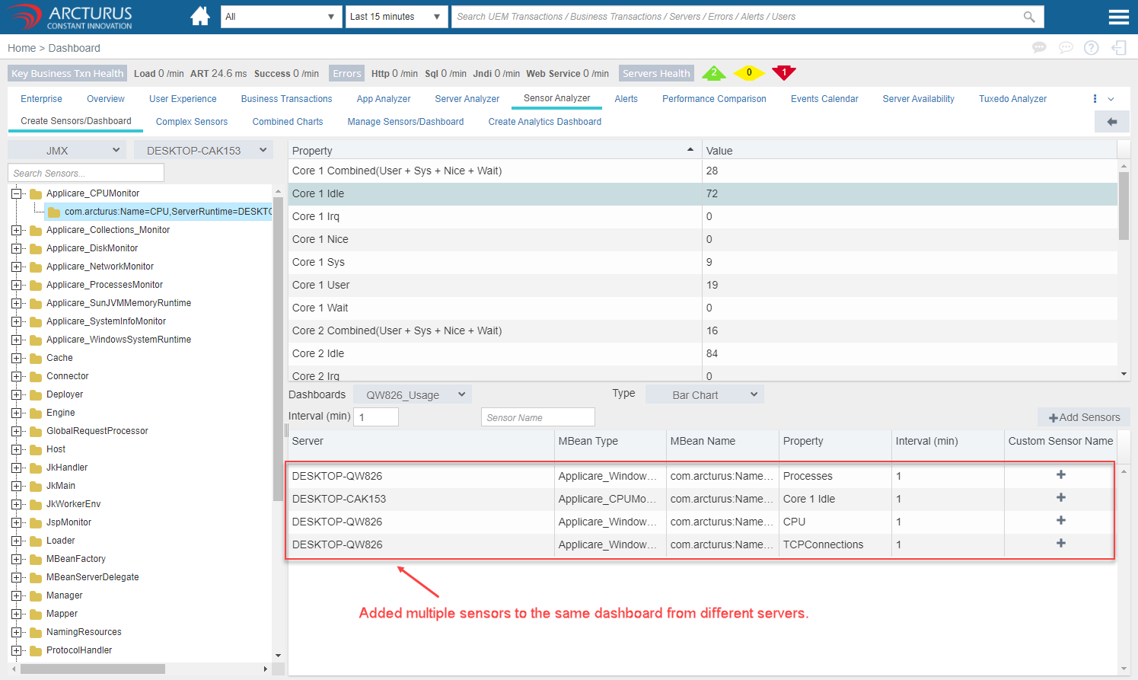Click the yellow warning servers indicator
This screenshot has height=680, width=1138.
point(748,73)
